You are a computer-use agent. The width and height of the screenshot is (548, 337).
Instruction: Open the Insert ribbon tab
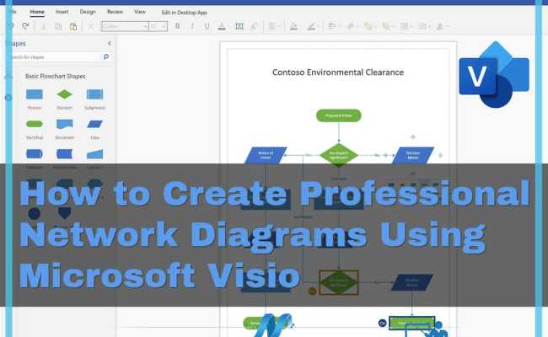pyautogui.click(x=62, y=12)
